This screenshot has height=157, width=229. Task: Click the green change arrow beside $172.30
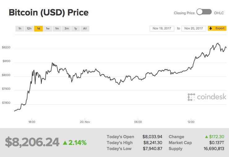[206, 137]
